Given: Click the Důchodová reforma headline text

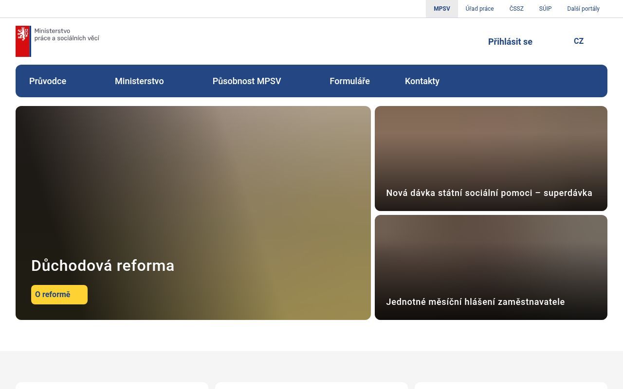Looking at the screenshot, I should 103,265.
